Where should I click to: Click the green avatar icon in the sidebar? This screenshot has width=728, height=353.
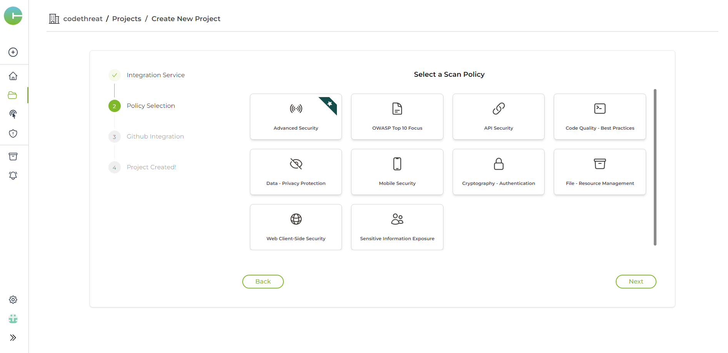point(13,319)
